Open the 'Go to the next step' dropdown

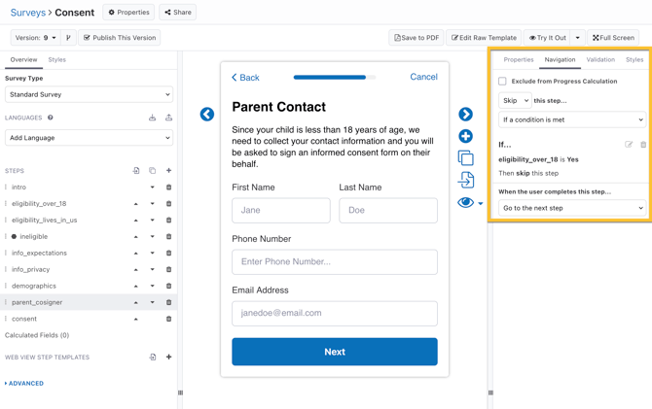click(x=571, y=208)
